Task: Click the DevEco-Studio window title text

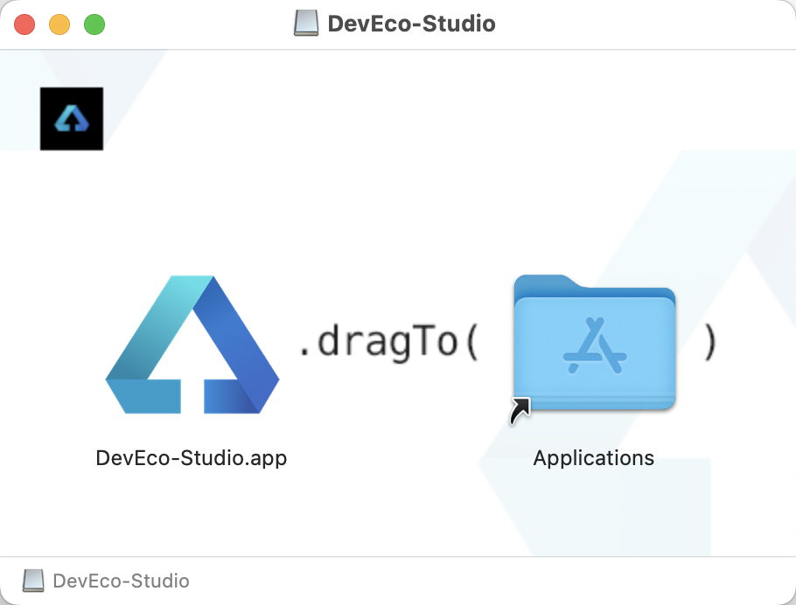Action: (x=411, y=24)
